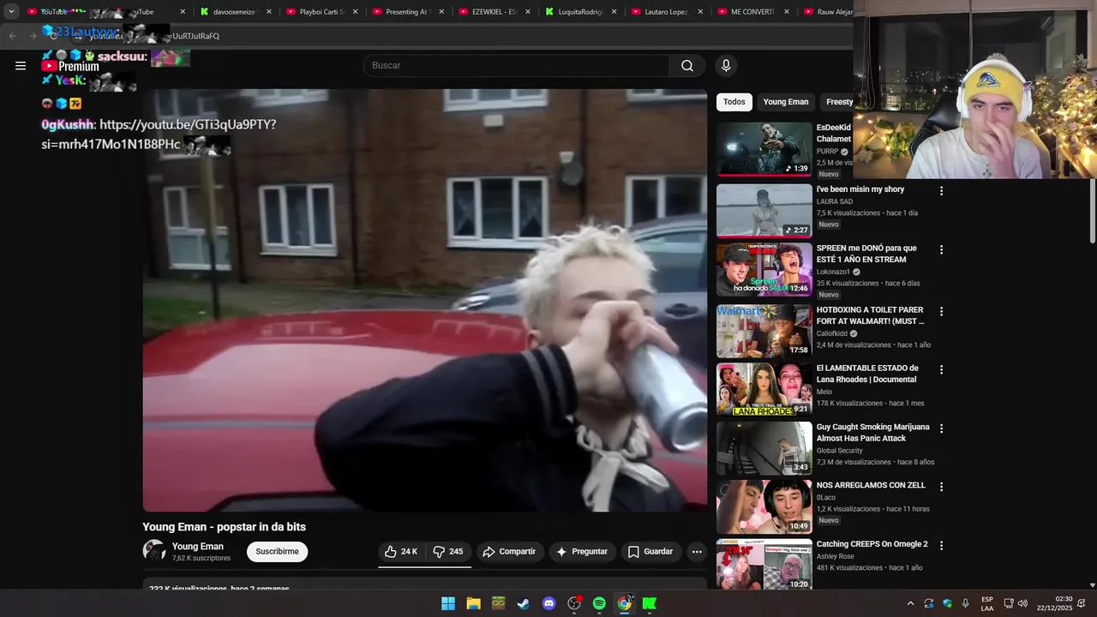Image resolution: width=1097 pixels, height=617 pixels.
Task: Open options for "Catching CREEPS On Omegle 2"
Action: (x=941, y=545)
